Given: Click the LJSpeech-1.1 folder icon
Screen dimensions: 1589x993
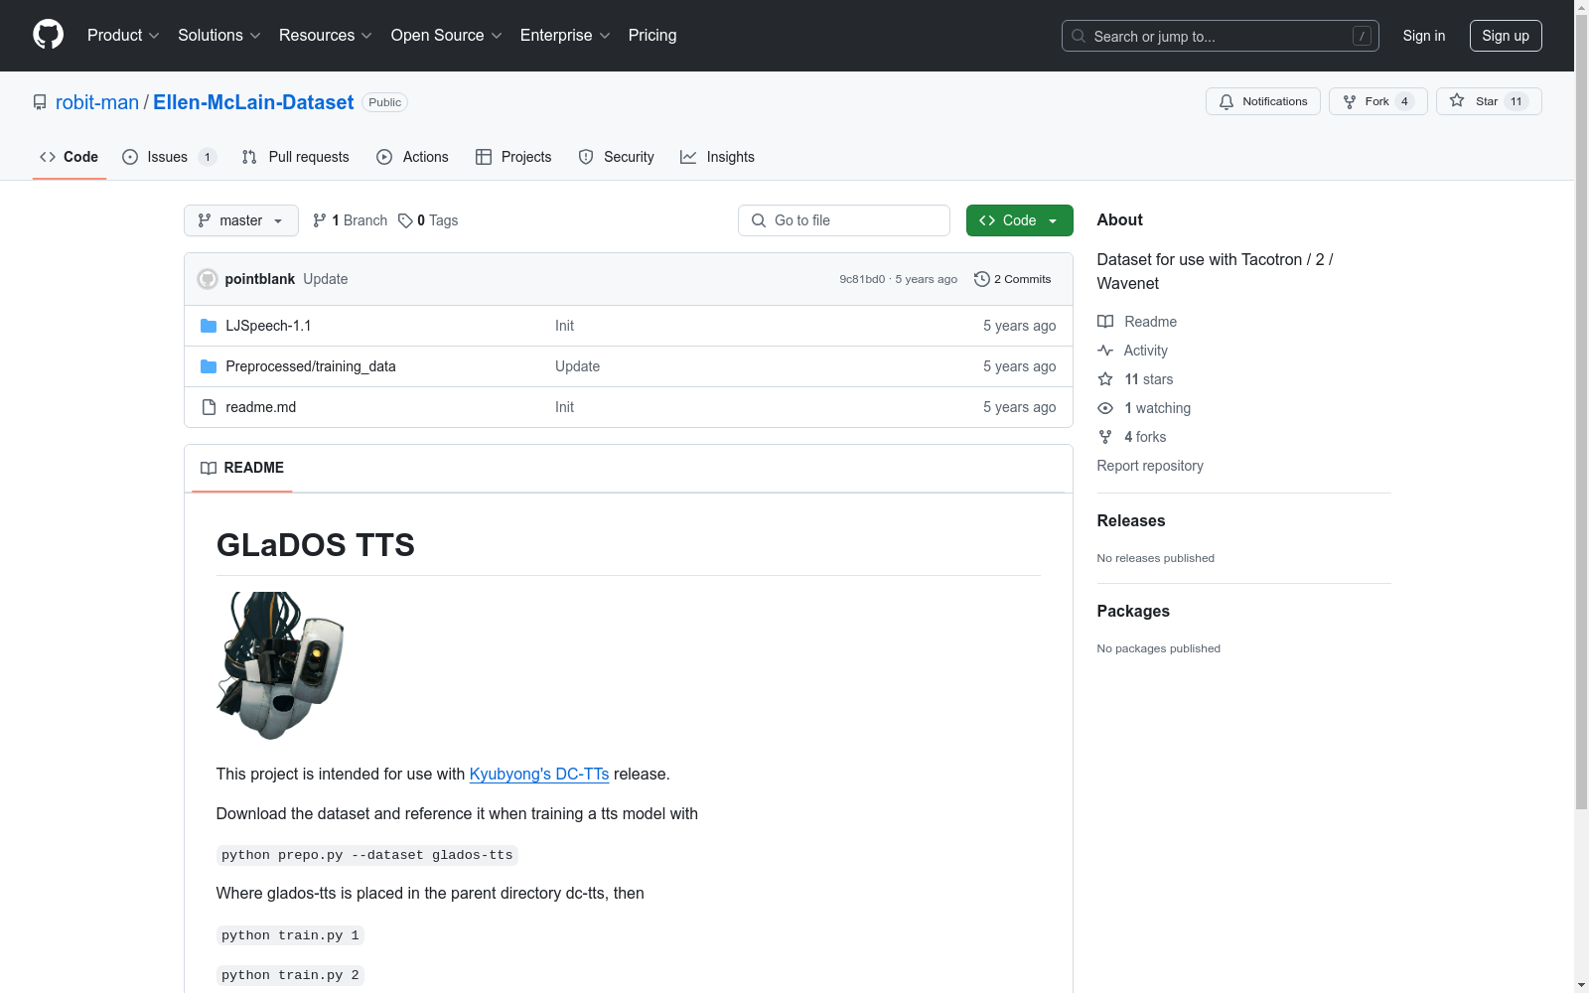Looking at the screenshot, I should click(209, 326).
